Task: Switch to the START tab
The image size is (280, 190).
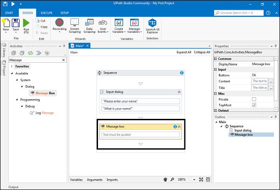Action: (x=9, y=13)
